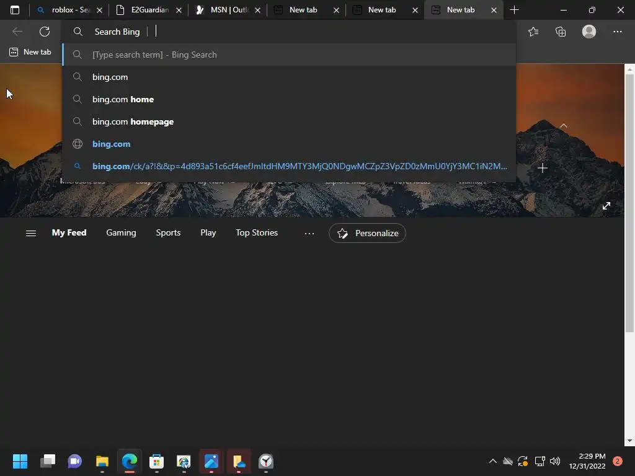
Task: Close the MSN tab
Action: pos(257,11)
